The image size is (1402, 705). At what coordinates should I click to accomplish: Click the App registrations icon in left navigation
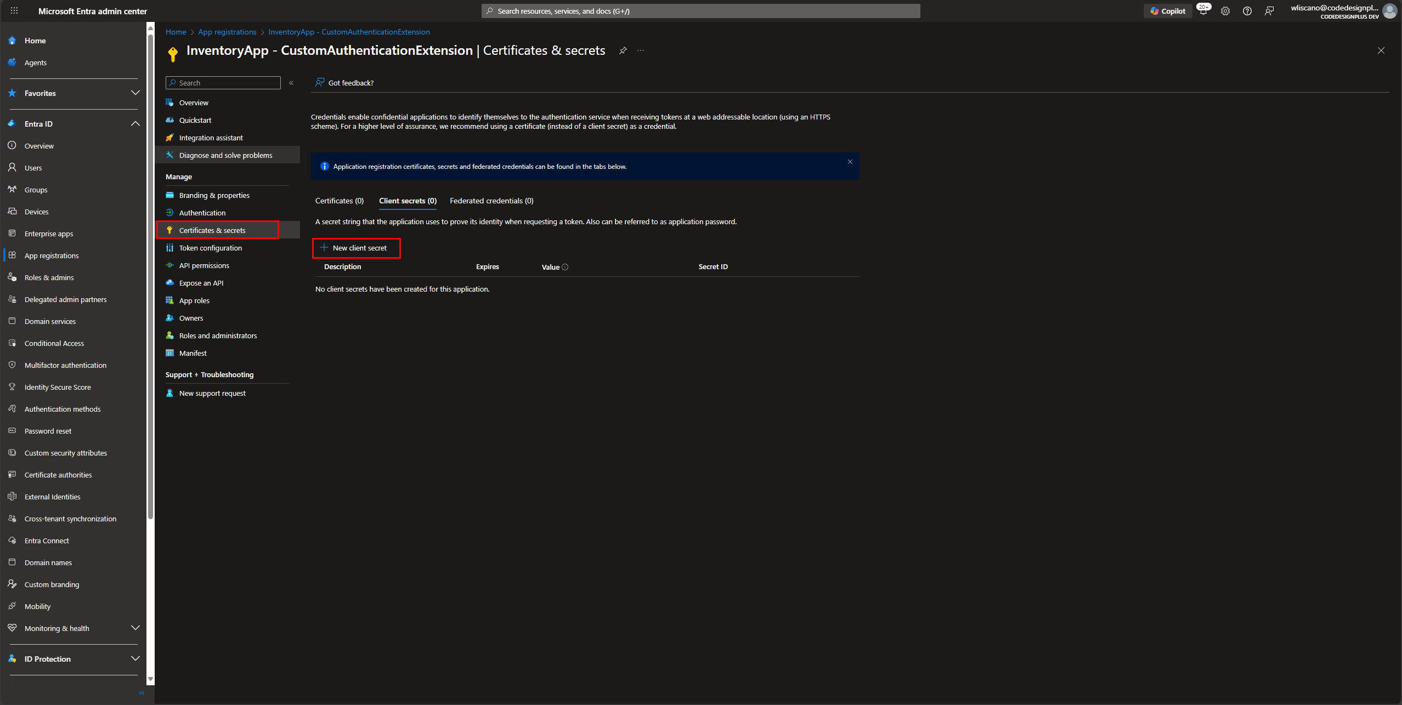12,255
